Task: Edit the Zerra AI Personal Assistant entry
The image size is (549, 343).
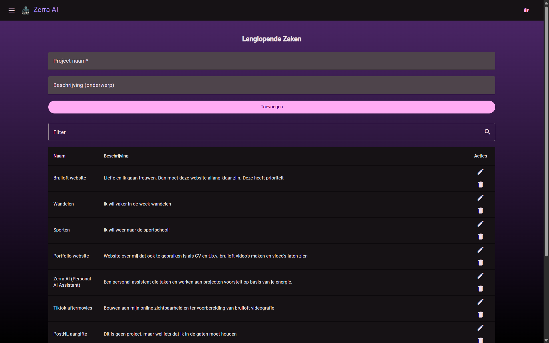Action: pos(481,276)
